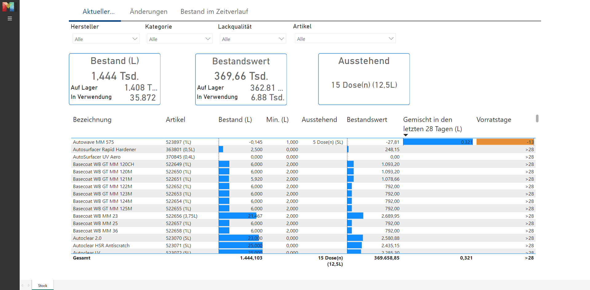Screen dimensions: 590x290
Task: Switch to the Änderungen tab
Action: [148, 12]
